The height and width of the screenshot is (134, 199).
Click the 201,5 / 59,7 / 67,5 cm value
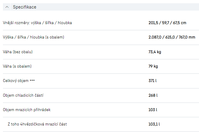(167, 23)
